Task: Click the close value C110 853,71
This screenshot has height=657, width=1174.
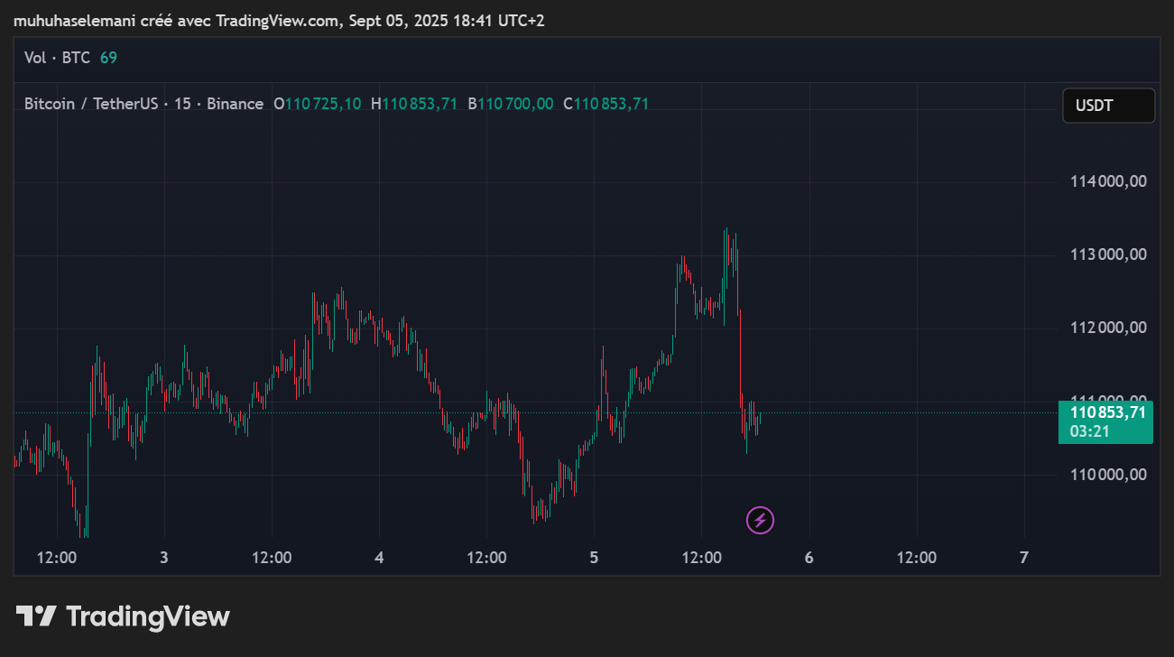Action: coord(606,104)
